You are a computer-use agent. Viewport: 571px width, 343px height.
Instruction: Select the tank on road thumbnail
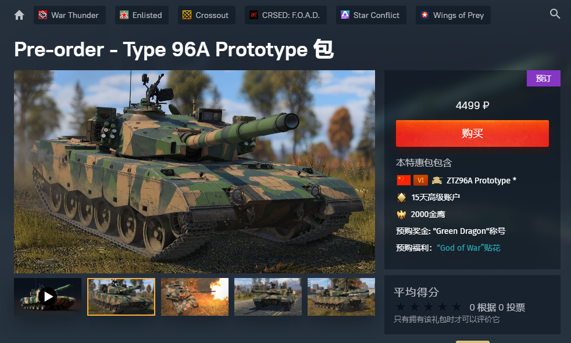tap(268, 297)
